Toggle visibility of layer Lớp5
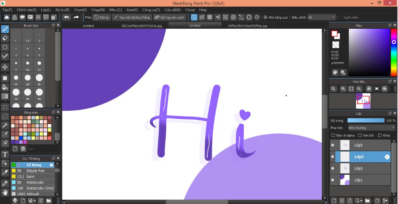This screenshot has width=398, height=204. (333, 157)
